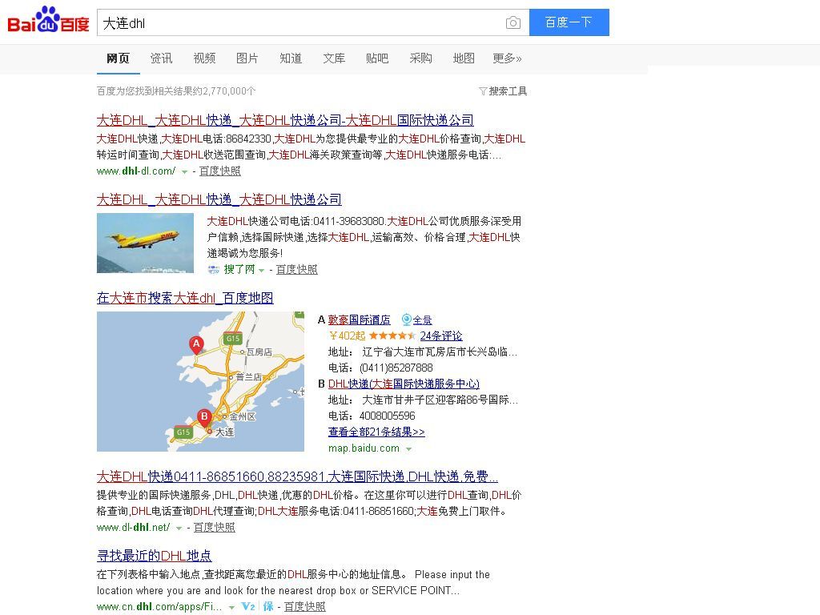Click the 全景 panorama link text
This screenshot has height=615, width=820.
coord(423,320)
